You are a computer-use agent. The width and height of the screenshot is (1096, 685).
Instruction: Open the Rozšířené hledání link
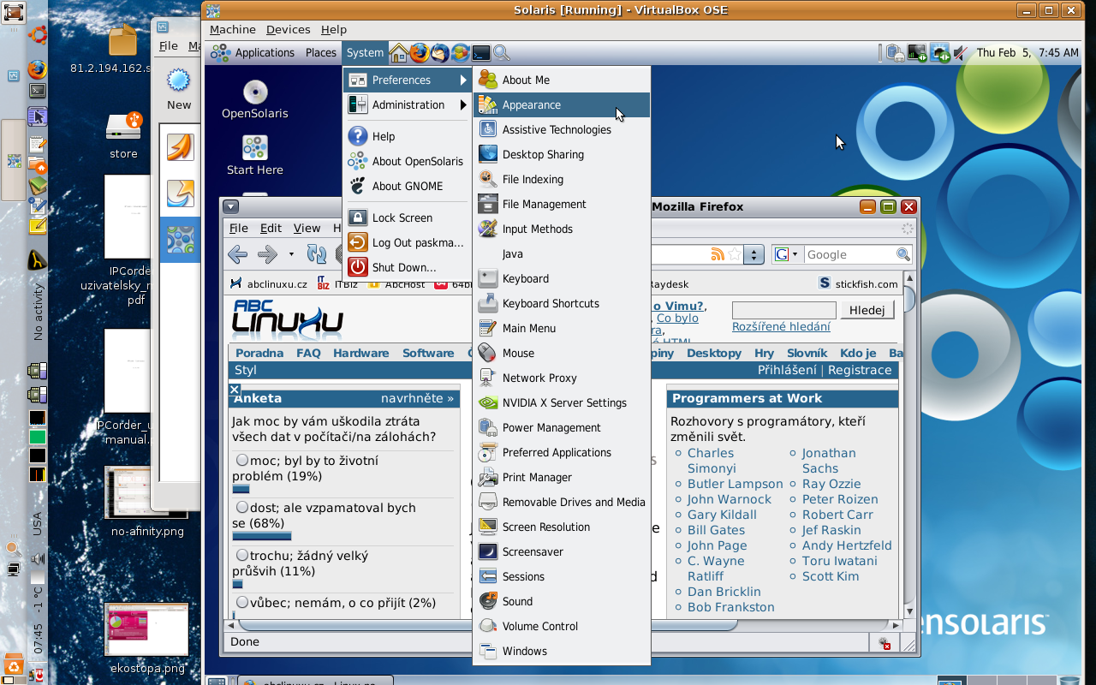click(781, 326)
